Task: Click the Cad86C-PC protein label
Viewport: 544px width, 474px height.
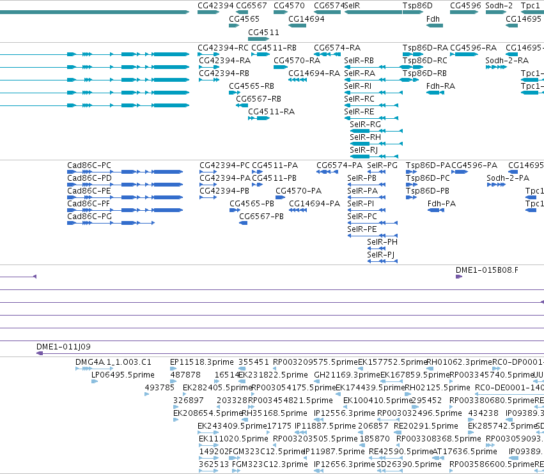Action: [89, 165]
